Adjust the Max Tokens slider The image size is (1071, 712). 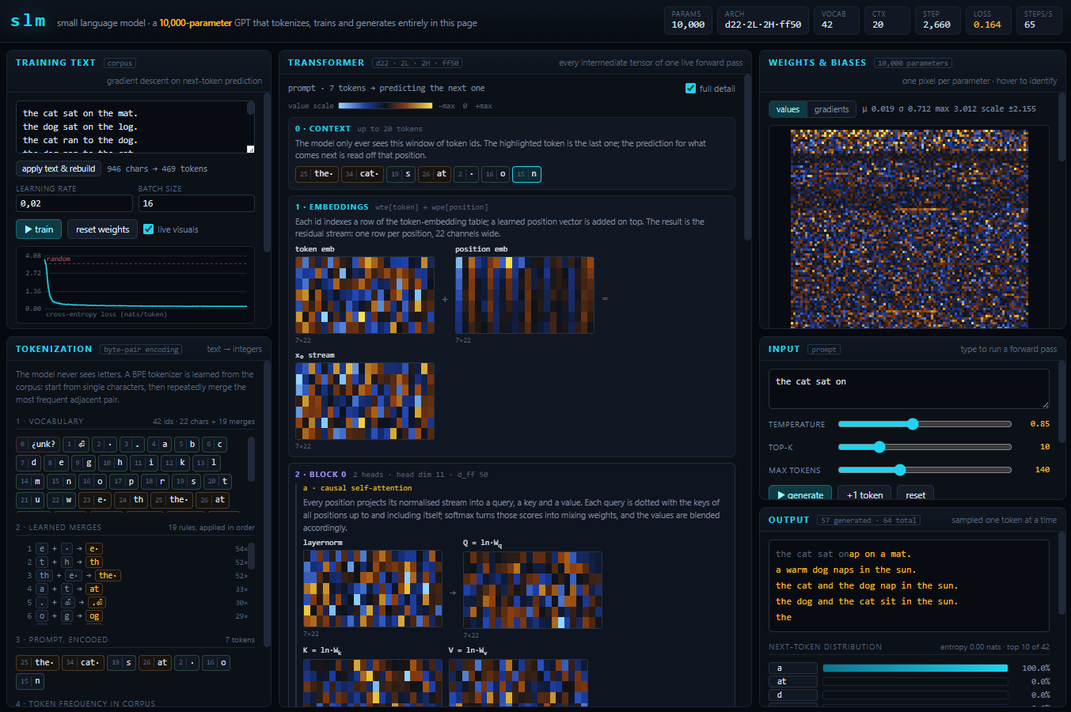(925, 470)
